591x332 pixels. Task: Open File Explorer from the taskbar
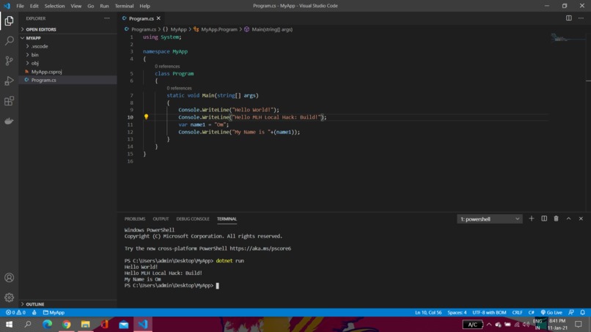pyautogui.click(x=86, y=325)
